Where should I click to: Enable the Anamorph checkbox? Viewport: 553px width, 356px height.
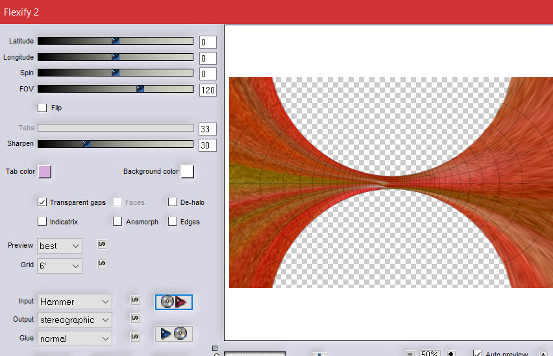[117, 221]
